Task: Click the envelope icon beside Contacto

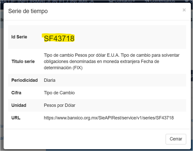Action: pos(111,1)
